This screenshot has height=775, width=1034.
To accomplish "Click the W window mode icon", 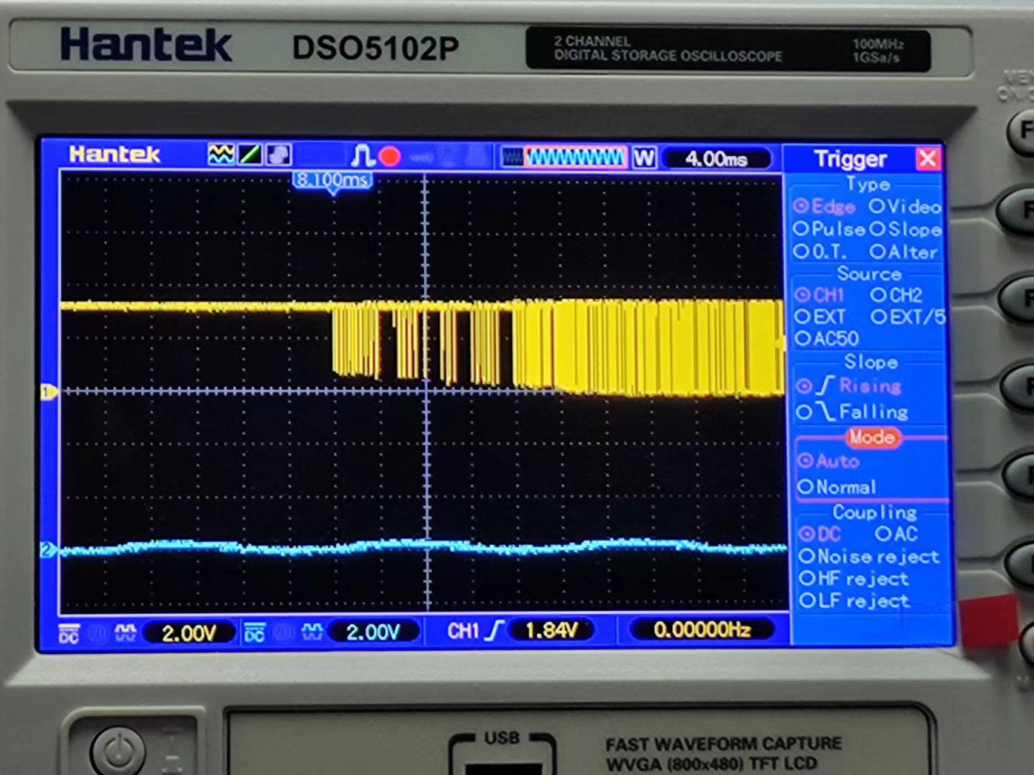I will click(x=644, y=158).
